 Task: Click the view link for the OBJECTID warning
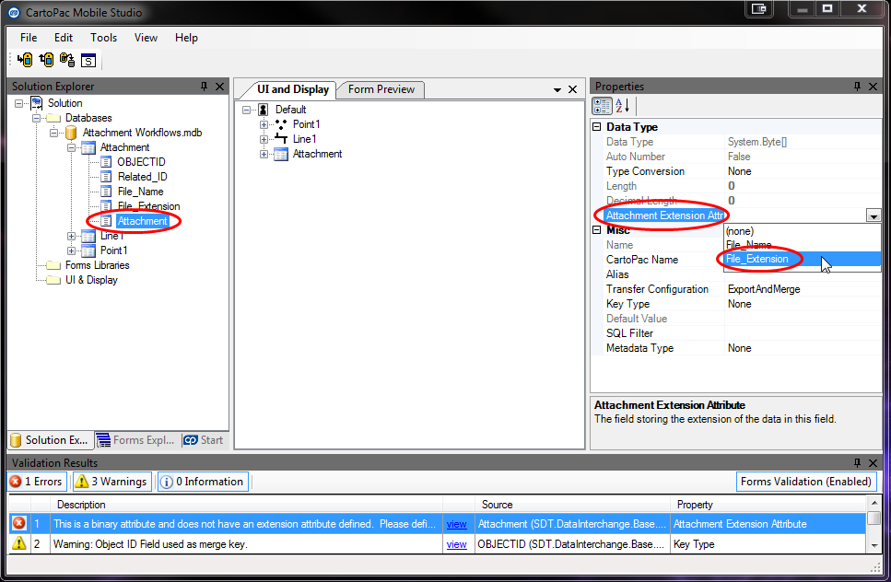coord(456,544)
